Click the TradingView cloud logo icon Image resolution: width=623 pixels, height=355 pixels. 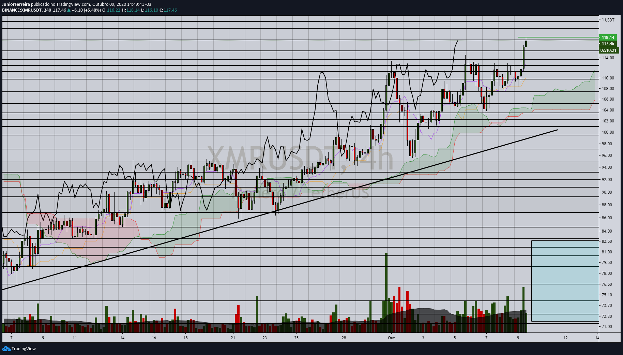pos(6,349)
